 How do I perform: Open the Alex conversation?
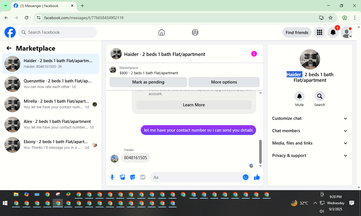51,125
